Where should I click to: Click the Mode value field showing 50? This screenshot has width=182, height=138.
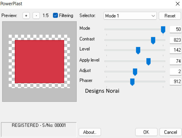pyautogui.click(x=176, y=30)
